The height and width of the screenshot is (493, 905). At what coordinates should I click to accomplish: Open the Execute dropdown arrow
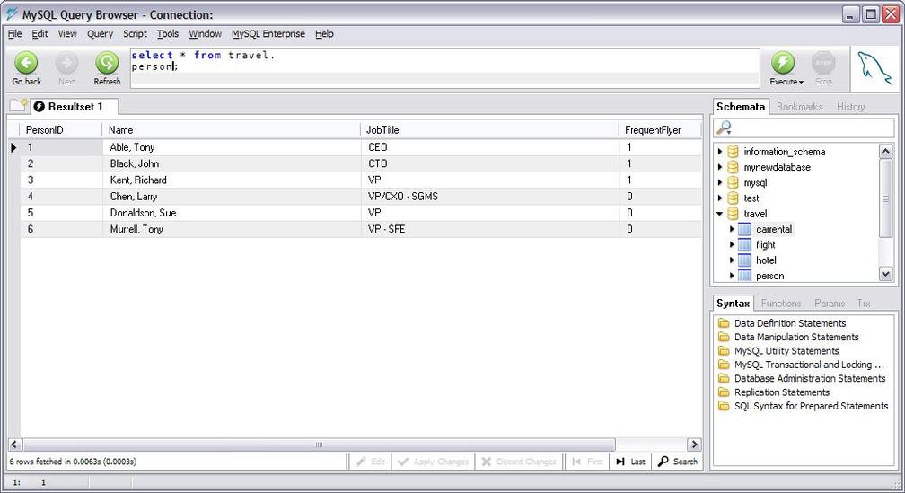801,83
